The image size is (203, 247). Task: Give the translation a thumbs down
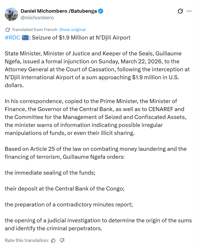[x=62, y=240]
